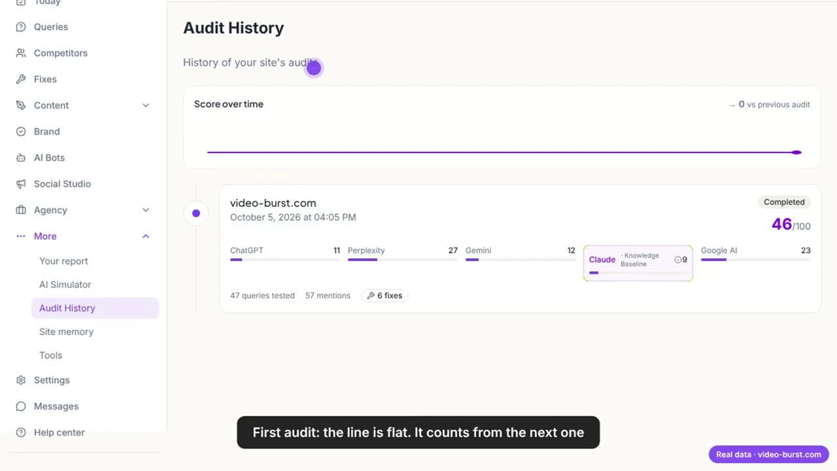
Task: Click the Settings gear icon
Action: click(x=21, y=380)
